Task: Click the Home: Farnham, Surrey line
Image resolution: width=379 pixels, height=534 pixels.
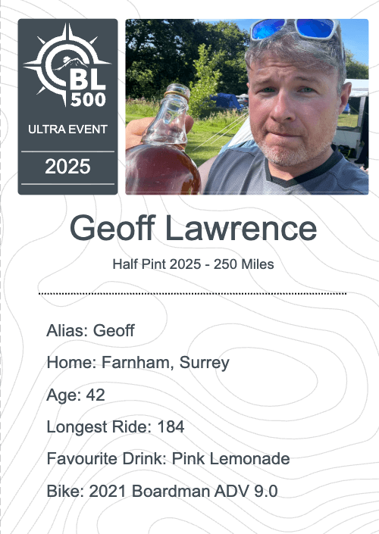Action: click(138, 363)
